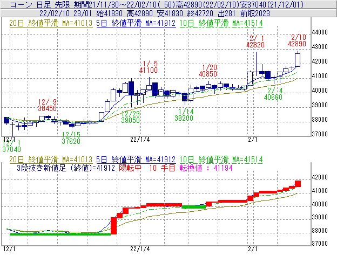Click the topmost red block in the lower chart
The image size is (337, 256).
coord(298,184)
